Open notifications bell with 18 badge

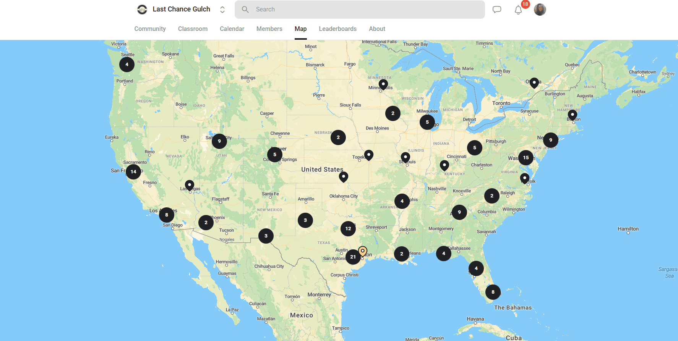pyautogui.click(x=518, y=10)
